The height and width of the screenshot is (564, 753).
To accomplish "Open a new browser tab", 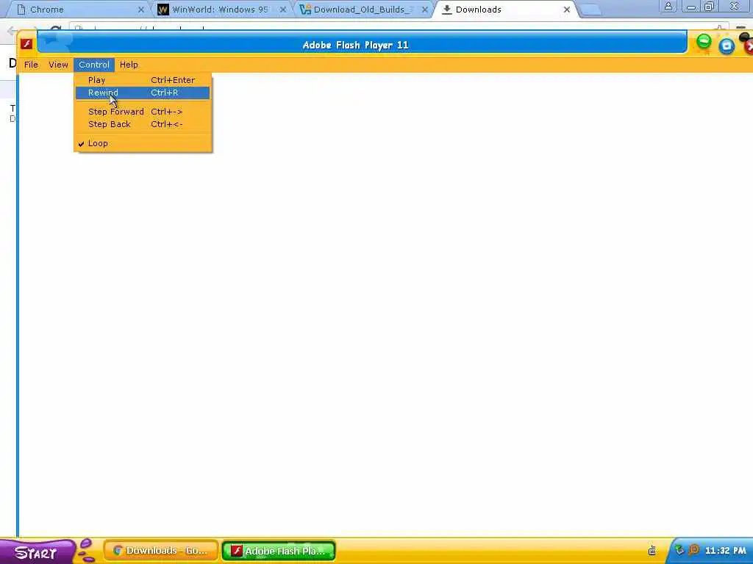I will coord(590,10).
